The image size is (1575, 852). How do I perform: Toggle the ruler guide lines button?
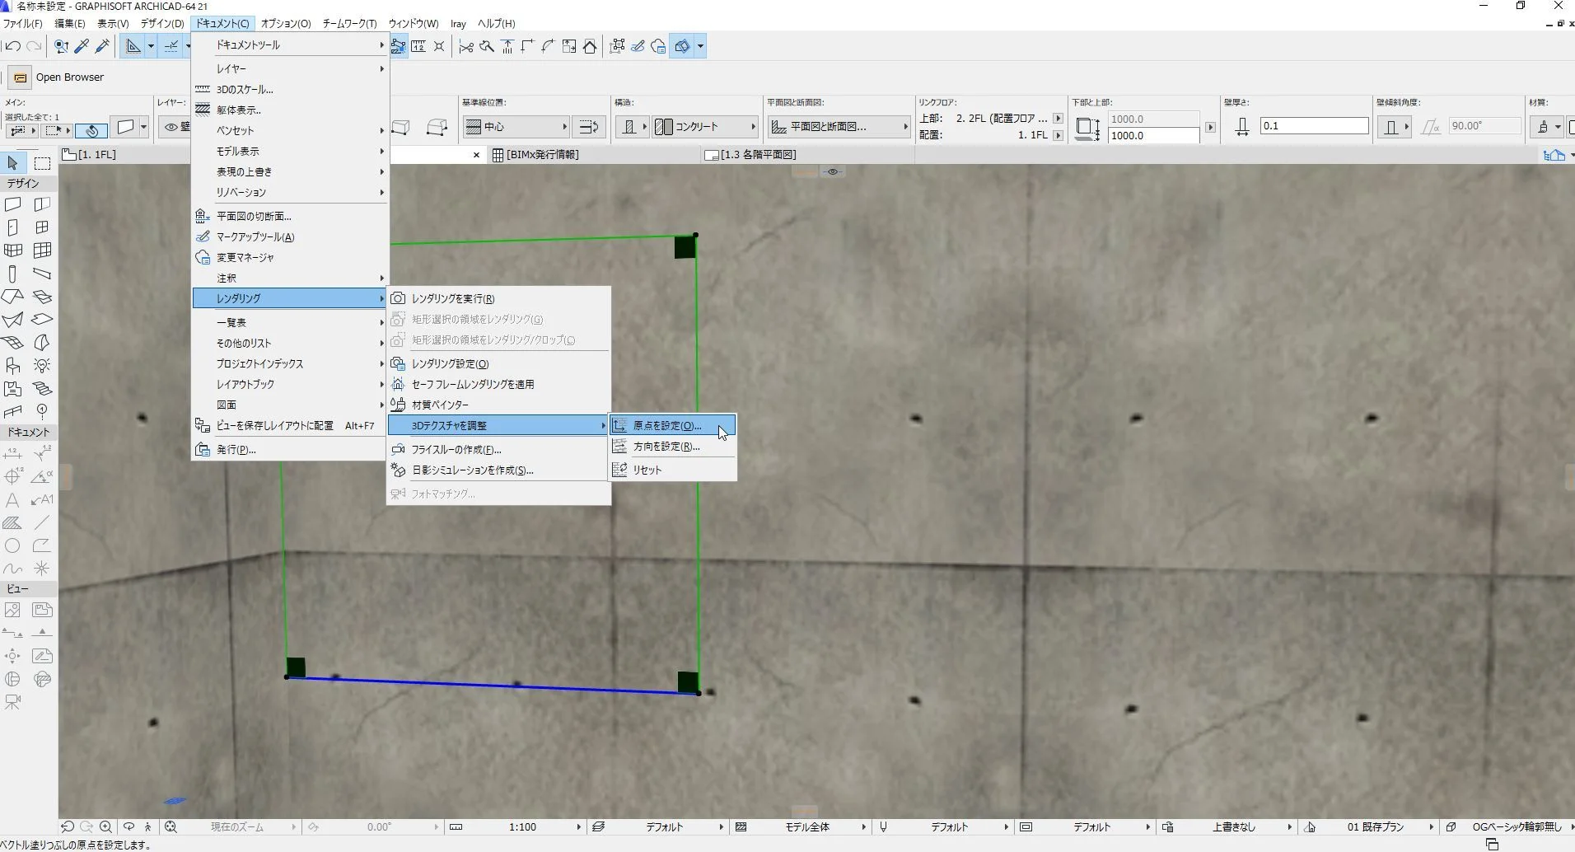pyautogui.click(x=132, y=47)
